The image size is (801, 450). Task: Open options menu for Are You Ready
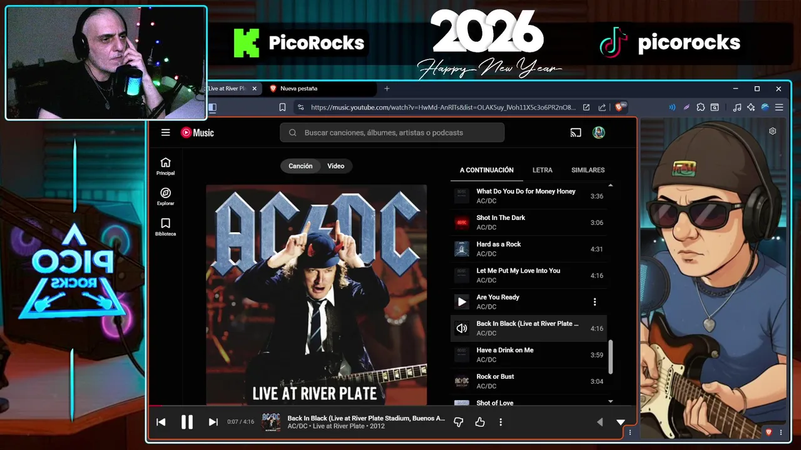pyautogui.click(x=594, y=302)
